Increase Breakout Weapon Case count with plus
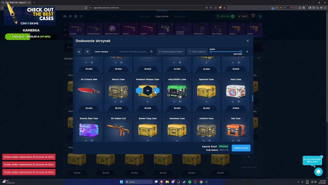 click(x=156, y=90)
